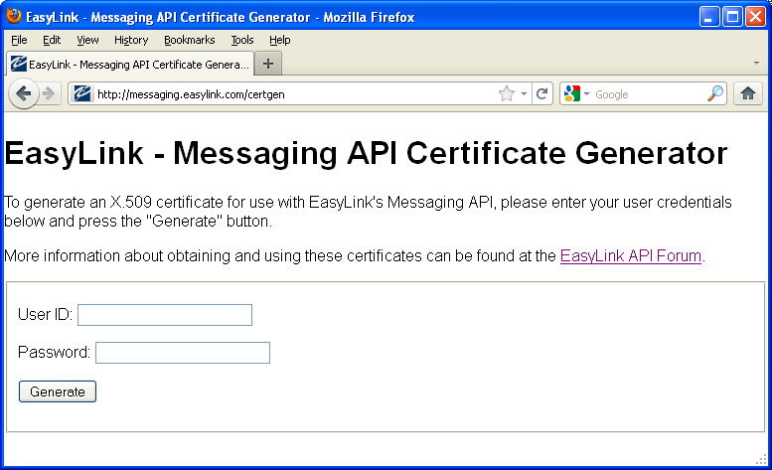Click the User ID label
Image resolution: width=772 pixels, height=470 pixels.
tap(45, 314)
